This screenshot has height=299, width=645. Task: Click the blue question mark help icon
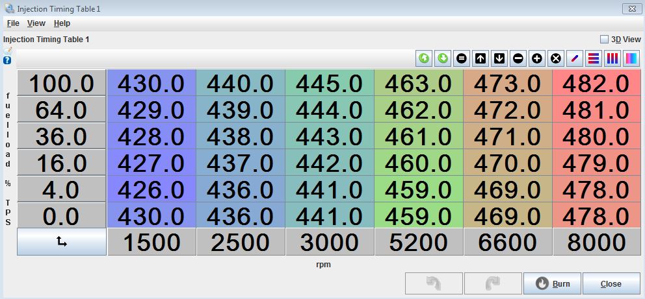point(7,60)
